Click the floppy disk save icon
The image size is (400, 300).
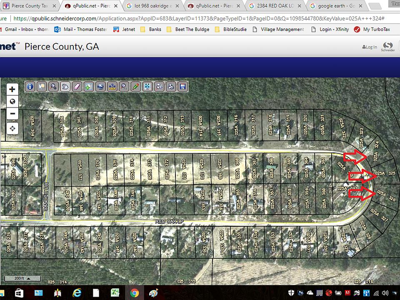point(182,86)
